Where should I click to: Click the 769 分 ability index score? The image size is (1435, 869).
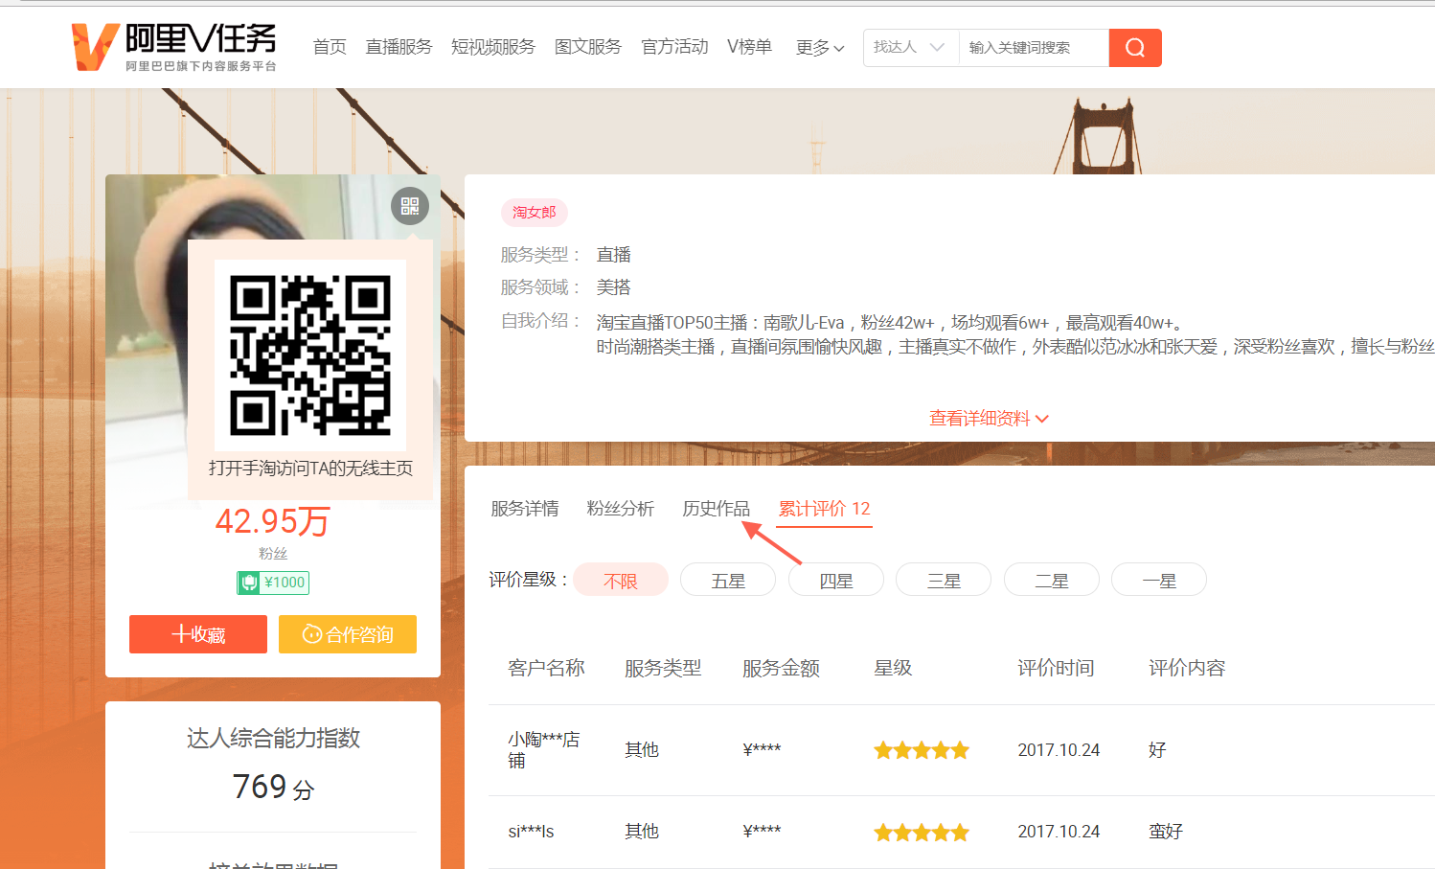coord(273,787)
